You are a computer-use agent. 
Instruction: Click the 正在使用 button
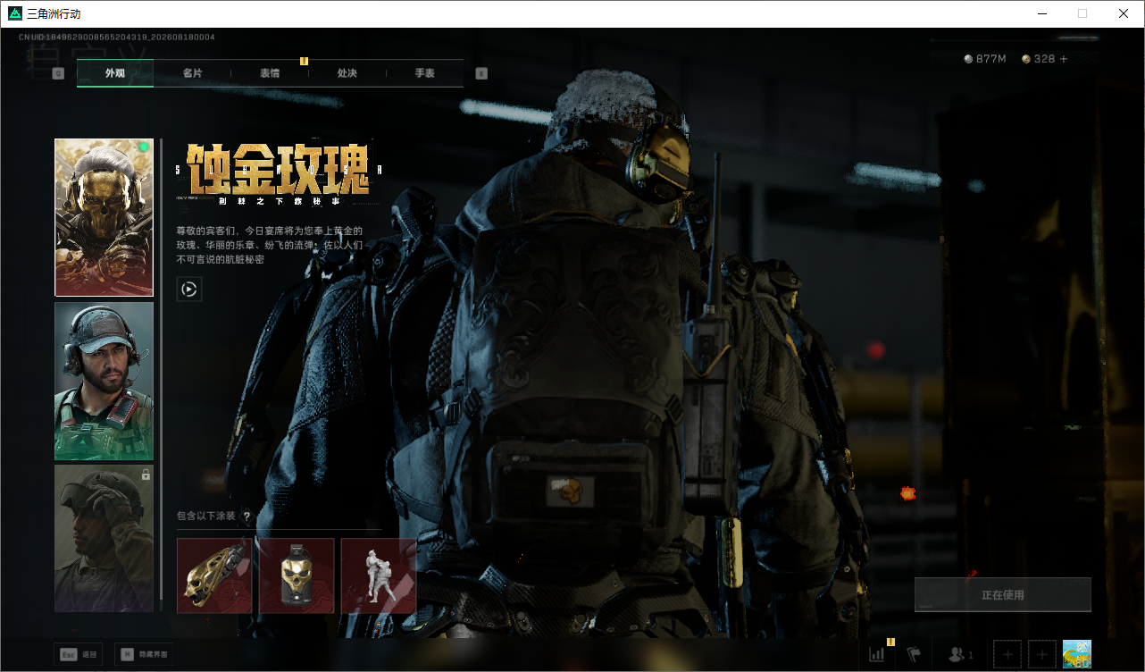coord(1003,594)
